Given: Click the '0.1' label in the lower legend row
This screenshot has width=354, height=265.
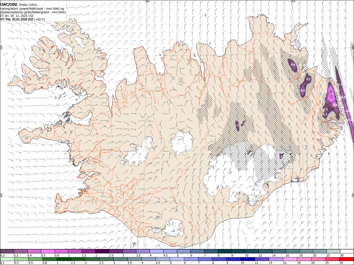Looking at the screenshot, I should coord(2,263).
